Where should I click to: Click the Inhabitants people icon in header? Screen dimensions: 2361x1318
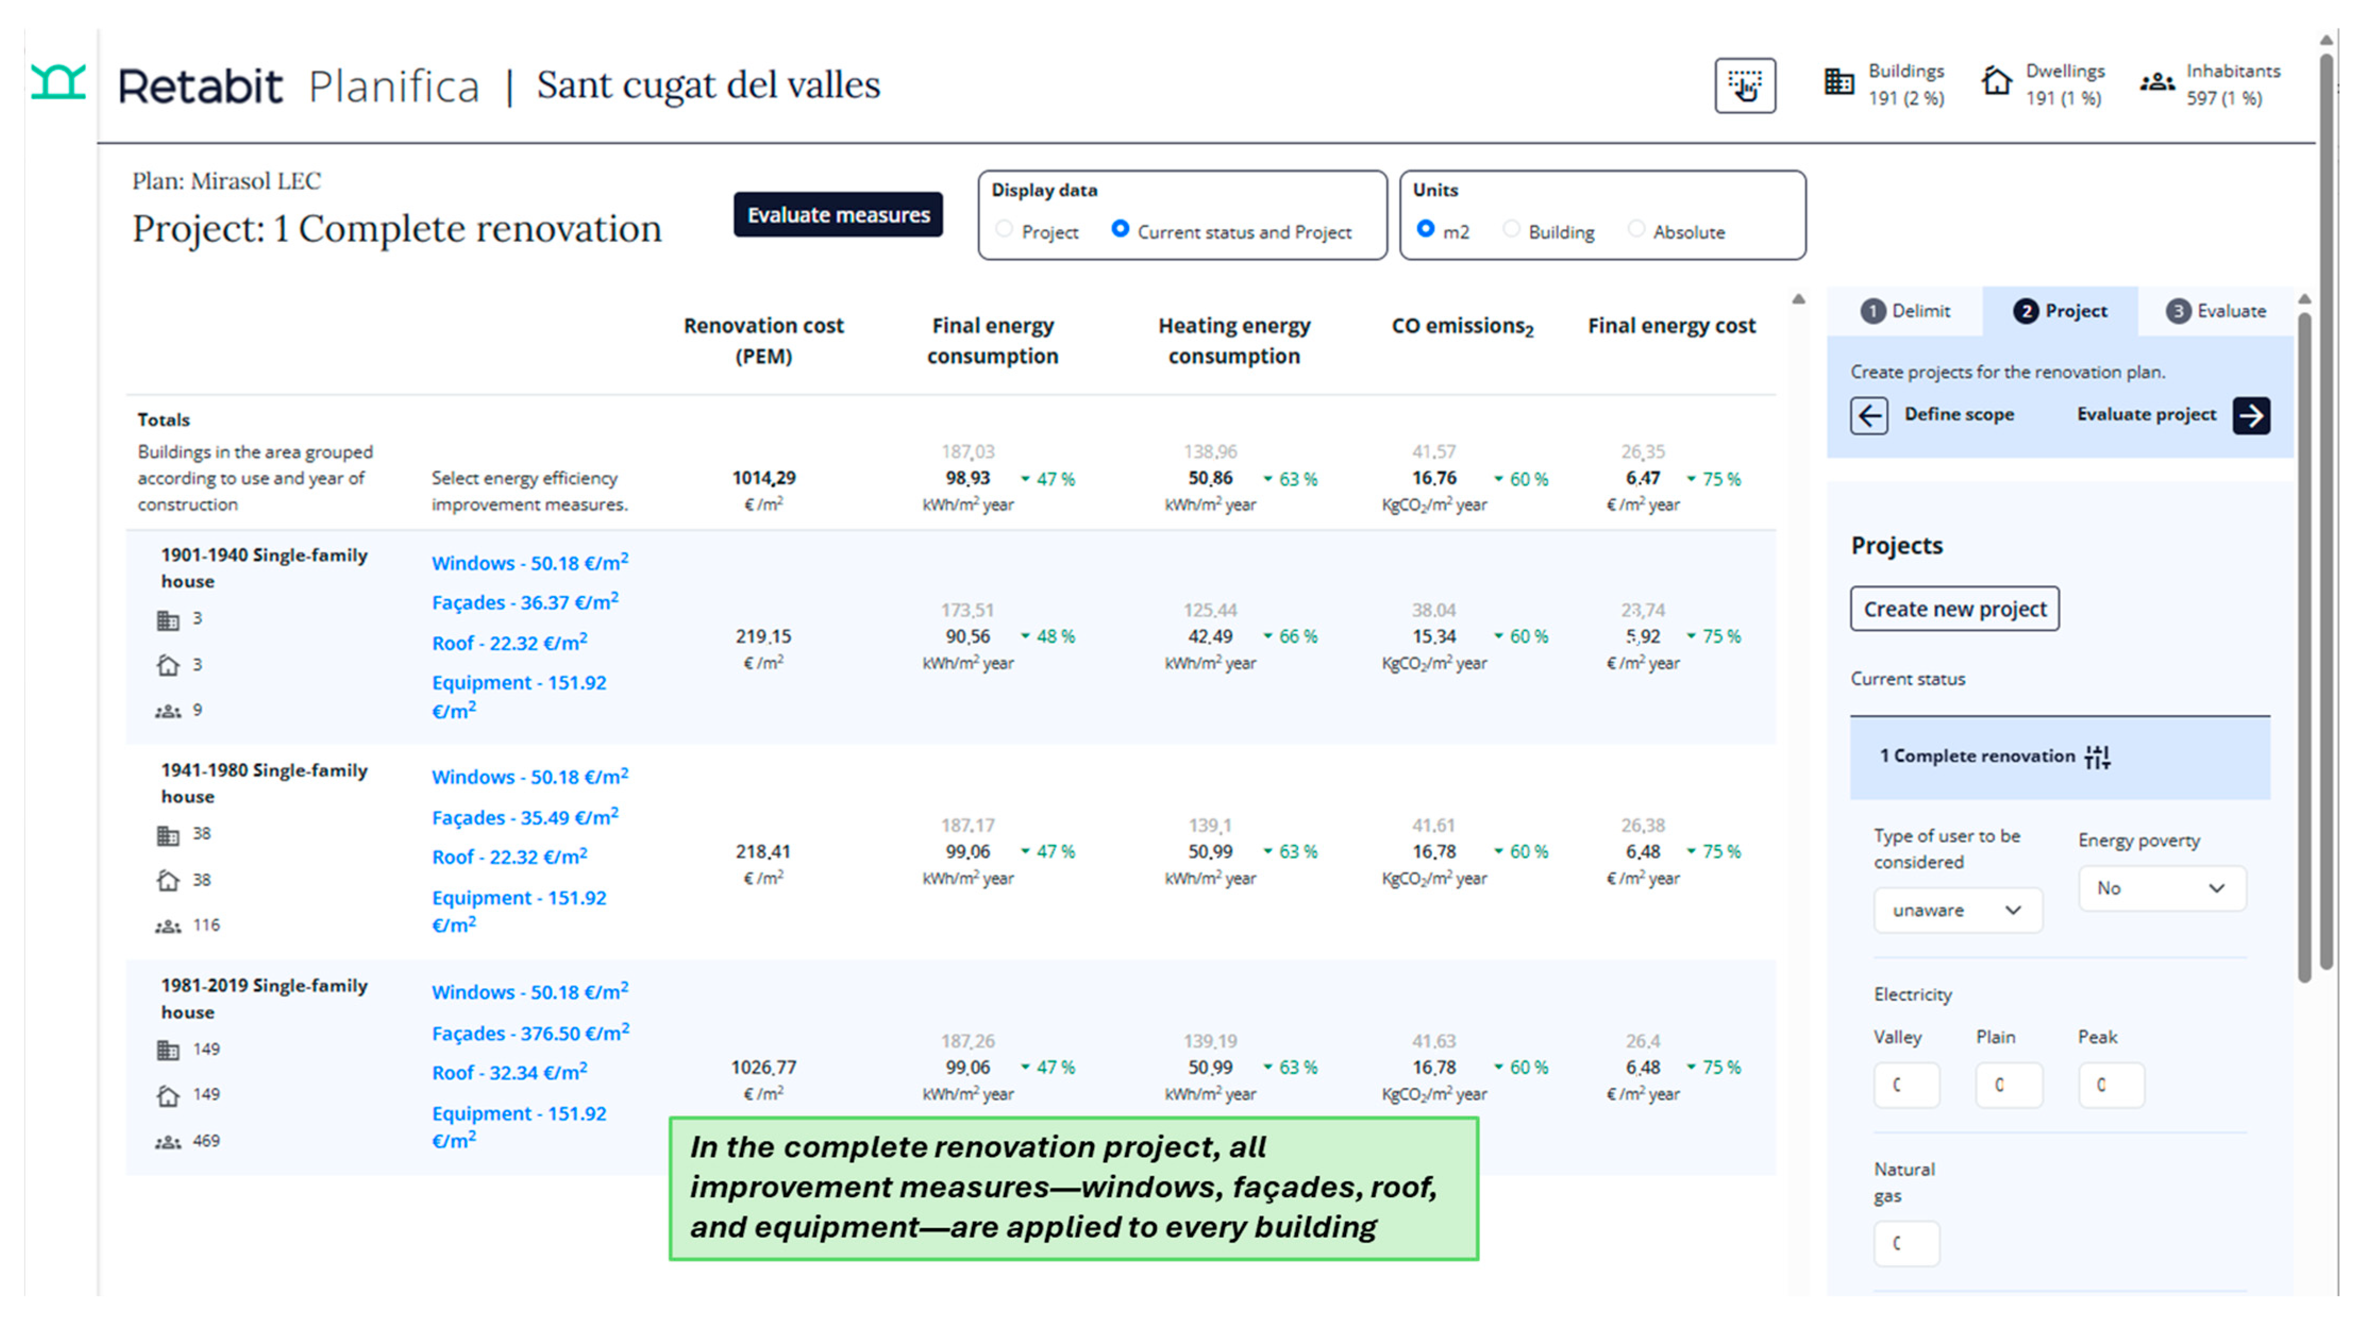coord(2157,82)
